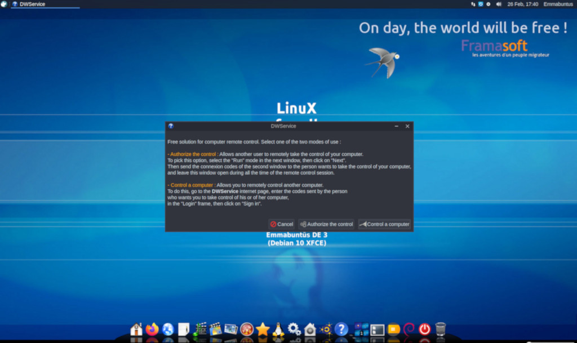This screenshot has height=343, width=577.
Task: Click the red power button in dock
Action: (x=425, y=329)
